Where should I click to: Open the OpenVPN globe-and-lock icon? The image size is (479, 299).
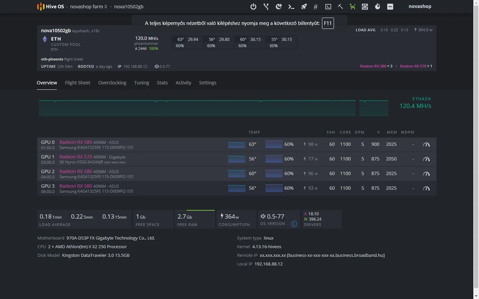pos(279,6)
